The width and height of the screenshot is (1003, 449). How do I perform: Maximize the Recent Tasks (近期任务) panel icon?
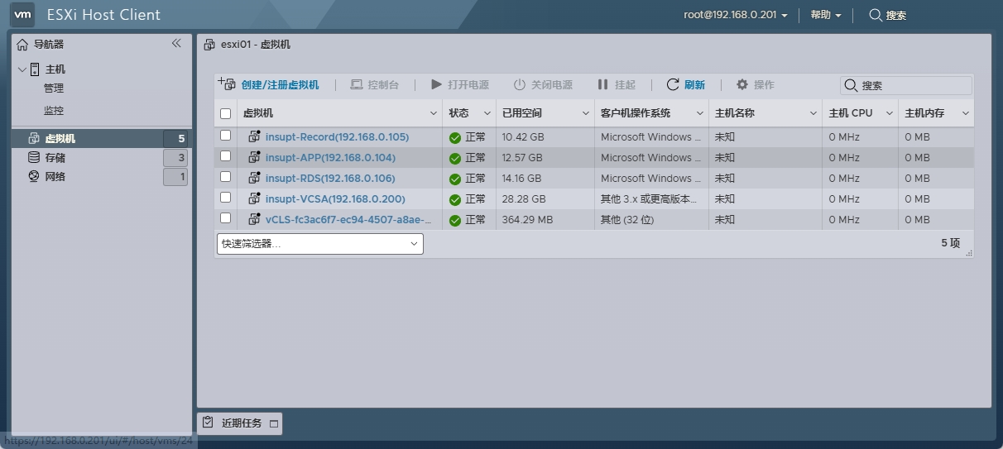[x=274, y=424]
